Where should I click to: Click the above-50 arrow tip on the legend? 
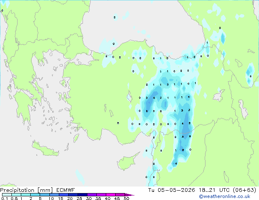(x=129, y=195)
